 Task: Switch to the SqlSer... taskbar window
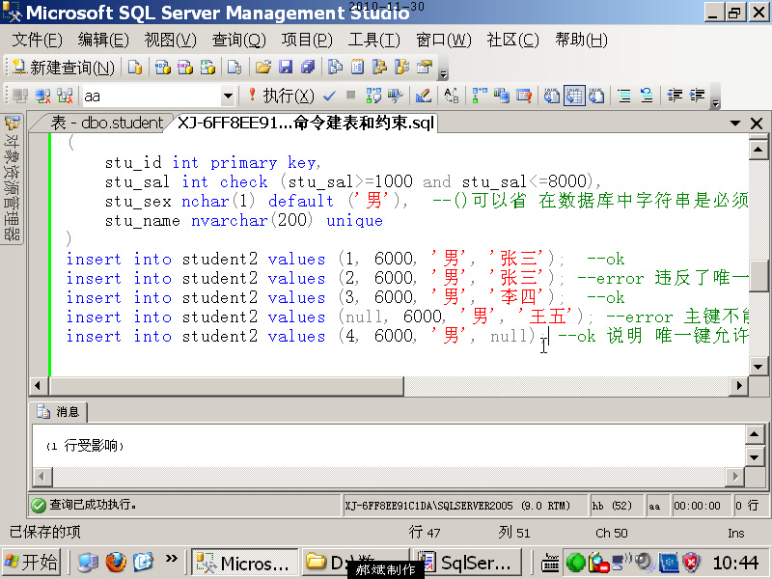click(x=468, y=562)
